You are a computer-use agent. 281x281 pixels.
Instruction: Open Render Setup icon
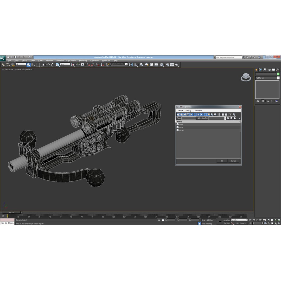point(167,65)
